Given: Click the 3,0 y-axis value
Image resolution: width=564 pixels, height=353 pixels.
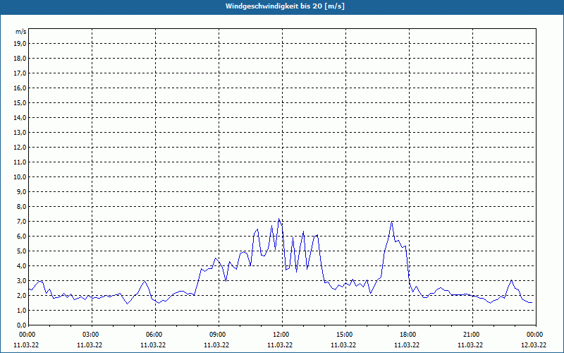Looking at the screenshot, I should pos(22,281).
